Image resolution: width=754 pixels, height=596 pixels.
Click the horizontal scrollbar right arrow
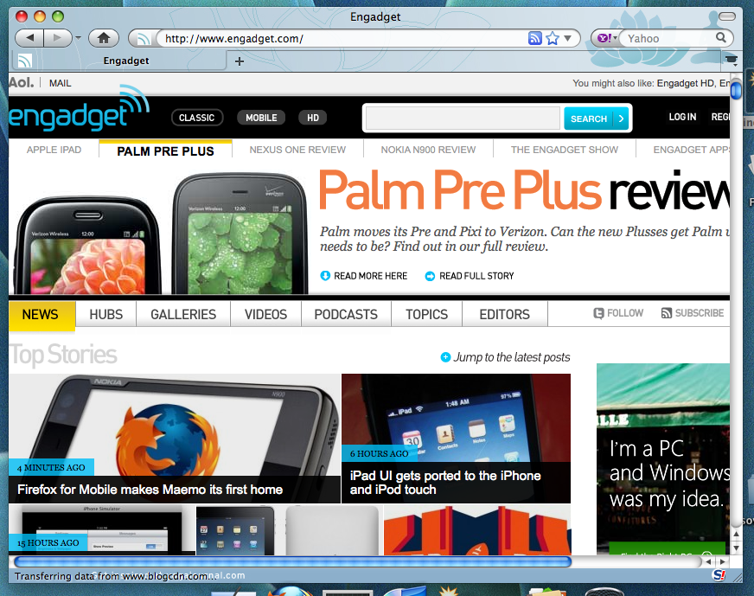[x=722, y=561]
